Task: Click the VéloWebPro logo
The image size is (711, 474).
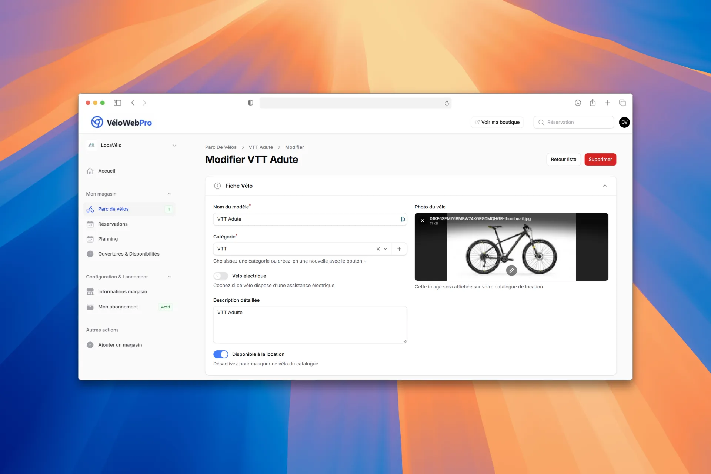Action: point(121,122)
